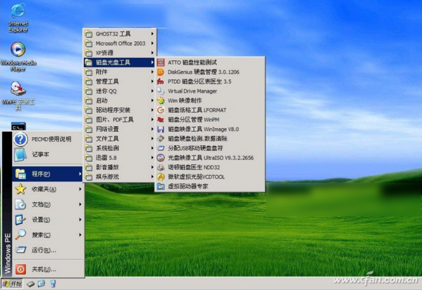
Task: Expand XP资源 submenu arrow
Action: [152, 53]
